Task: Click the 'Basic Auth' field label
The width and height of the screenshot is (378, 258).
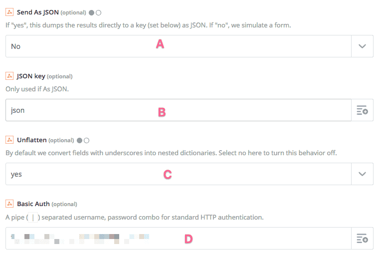Action: click(33, 204)
